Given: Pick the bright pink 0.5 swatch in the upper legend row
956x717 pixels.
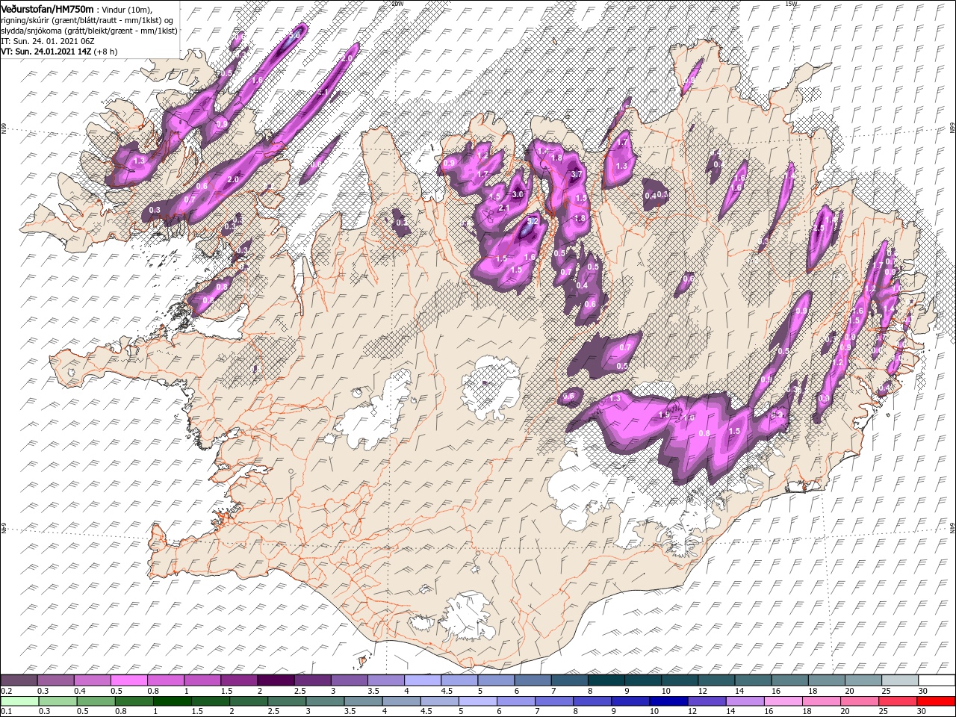Looking at the screenshot, I should (x=128, y=680).
